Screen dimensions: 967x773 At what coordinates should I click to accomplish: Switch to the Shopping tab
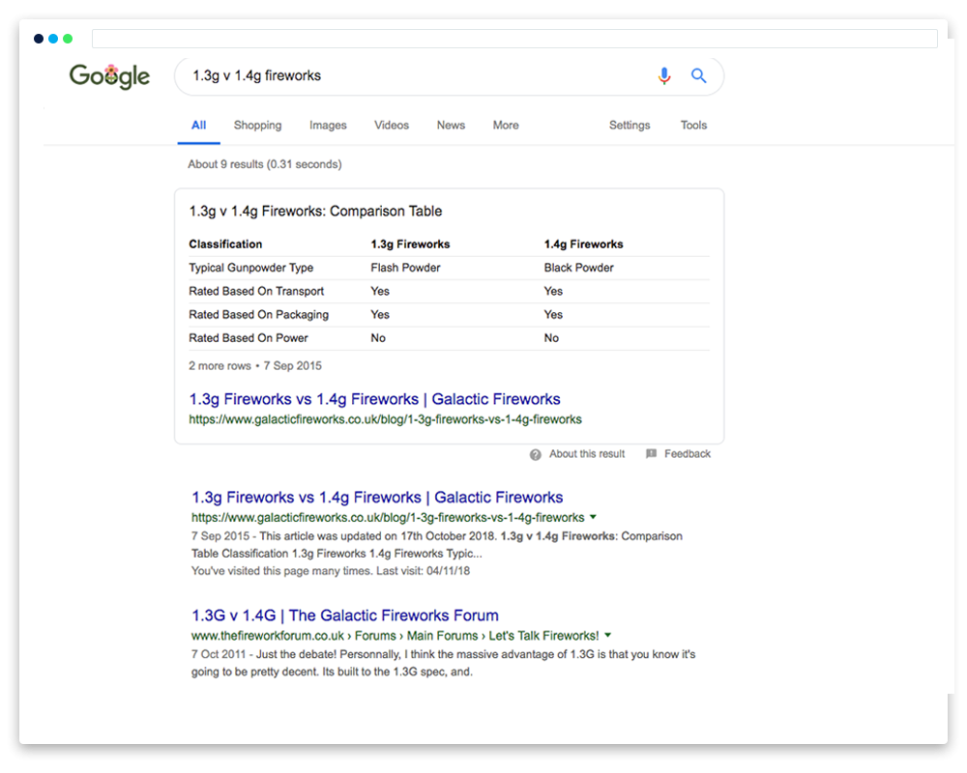pos(257,126)
